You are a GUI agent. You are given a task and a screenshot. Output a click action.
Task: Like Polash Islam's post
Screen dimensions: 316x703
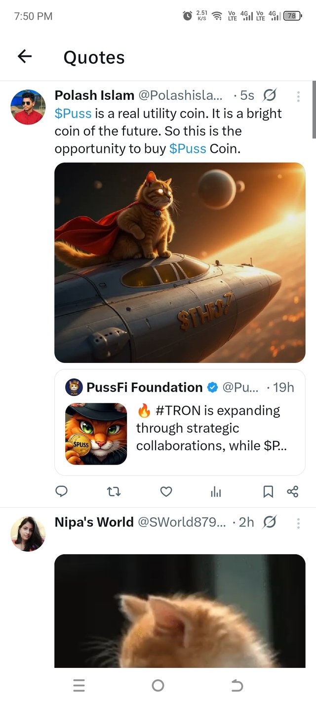tap(166, 491)
